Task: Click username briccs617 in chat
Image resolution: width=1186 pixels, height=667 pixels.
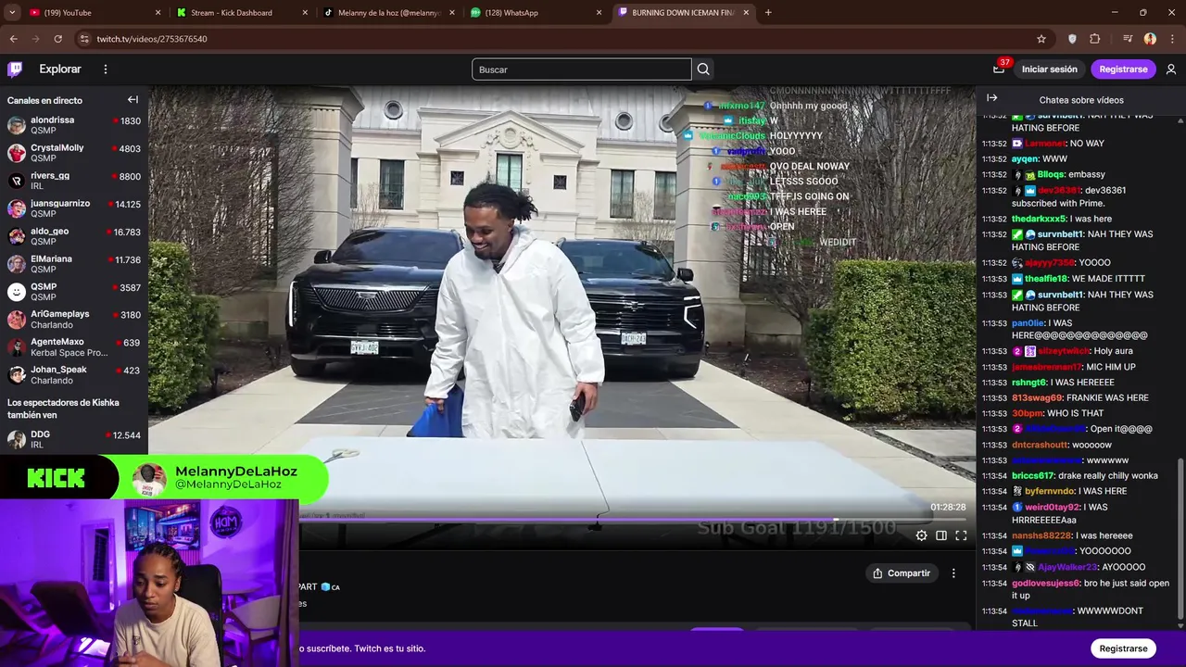Action: (x=1032, y=476)
